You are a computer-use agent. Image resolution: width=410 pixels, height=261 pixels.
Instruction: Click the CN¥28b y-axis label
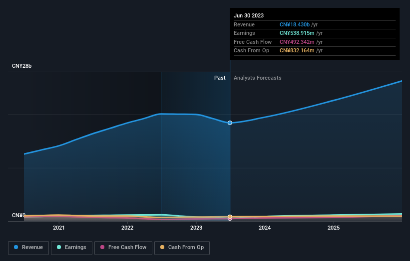pyautogui.click(x=21, y=66)
